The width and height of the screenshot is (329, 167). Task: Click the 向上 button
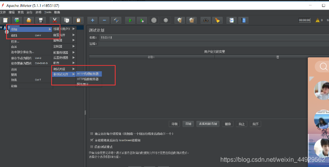pos(242,124)
